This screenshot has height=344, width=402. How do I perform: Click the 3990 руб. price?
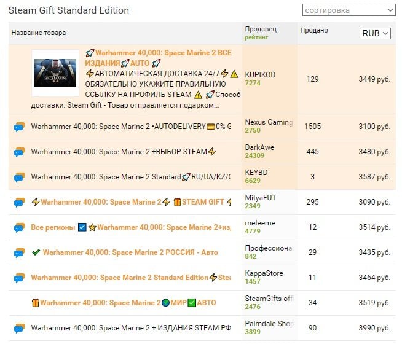pyautogui.click(x=374, y=328)
